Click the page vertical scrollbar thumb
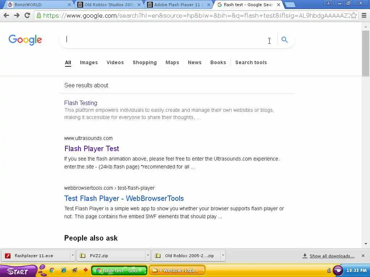The width and height of the screenshot is (370, 277). tap(366, 53)
